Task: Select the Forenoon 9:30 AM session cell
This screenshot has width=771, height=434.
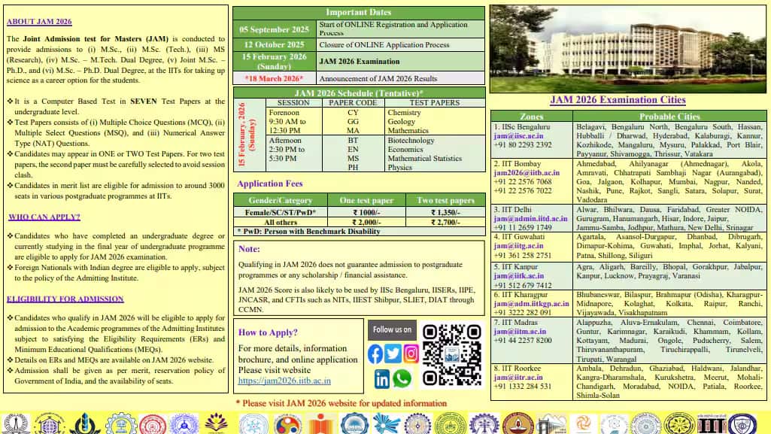Action: point(293,121)
